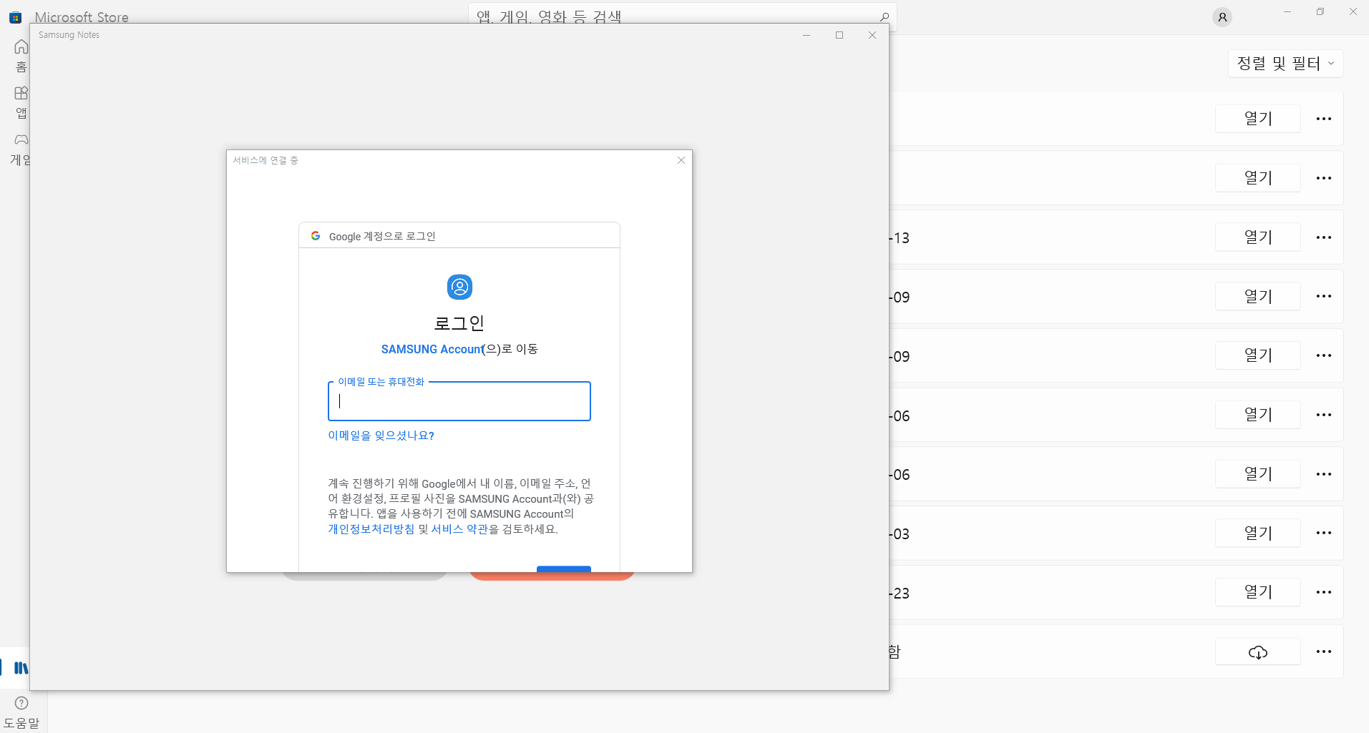This screenshot has width=1369, height=733.
Task: Open the terms of service link
Action: (459, 529)
